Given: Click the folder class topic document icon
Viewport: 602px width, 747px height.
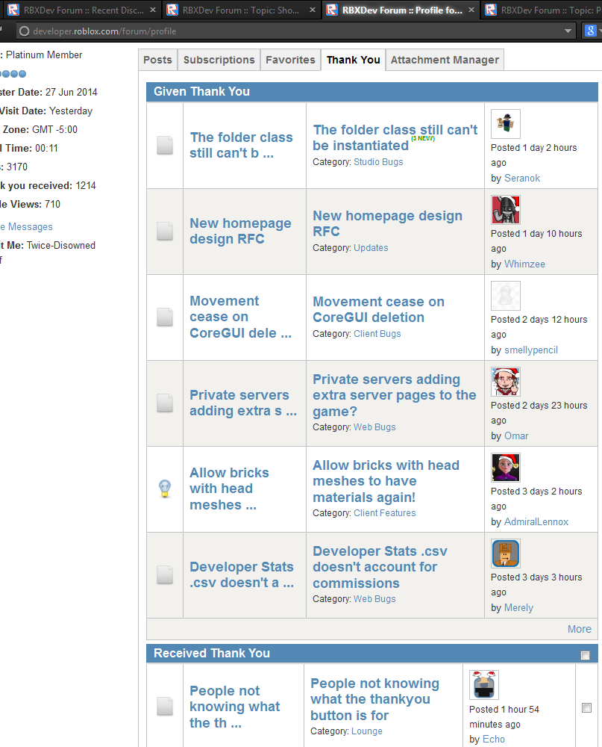Looking at the screenshot, I should point(165,146).
